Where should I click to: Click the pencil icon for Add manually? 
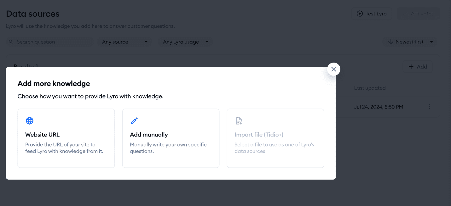[134, 121]
